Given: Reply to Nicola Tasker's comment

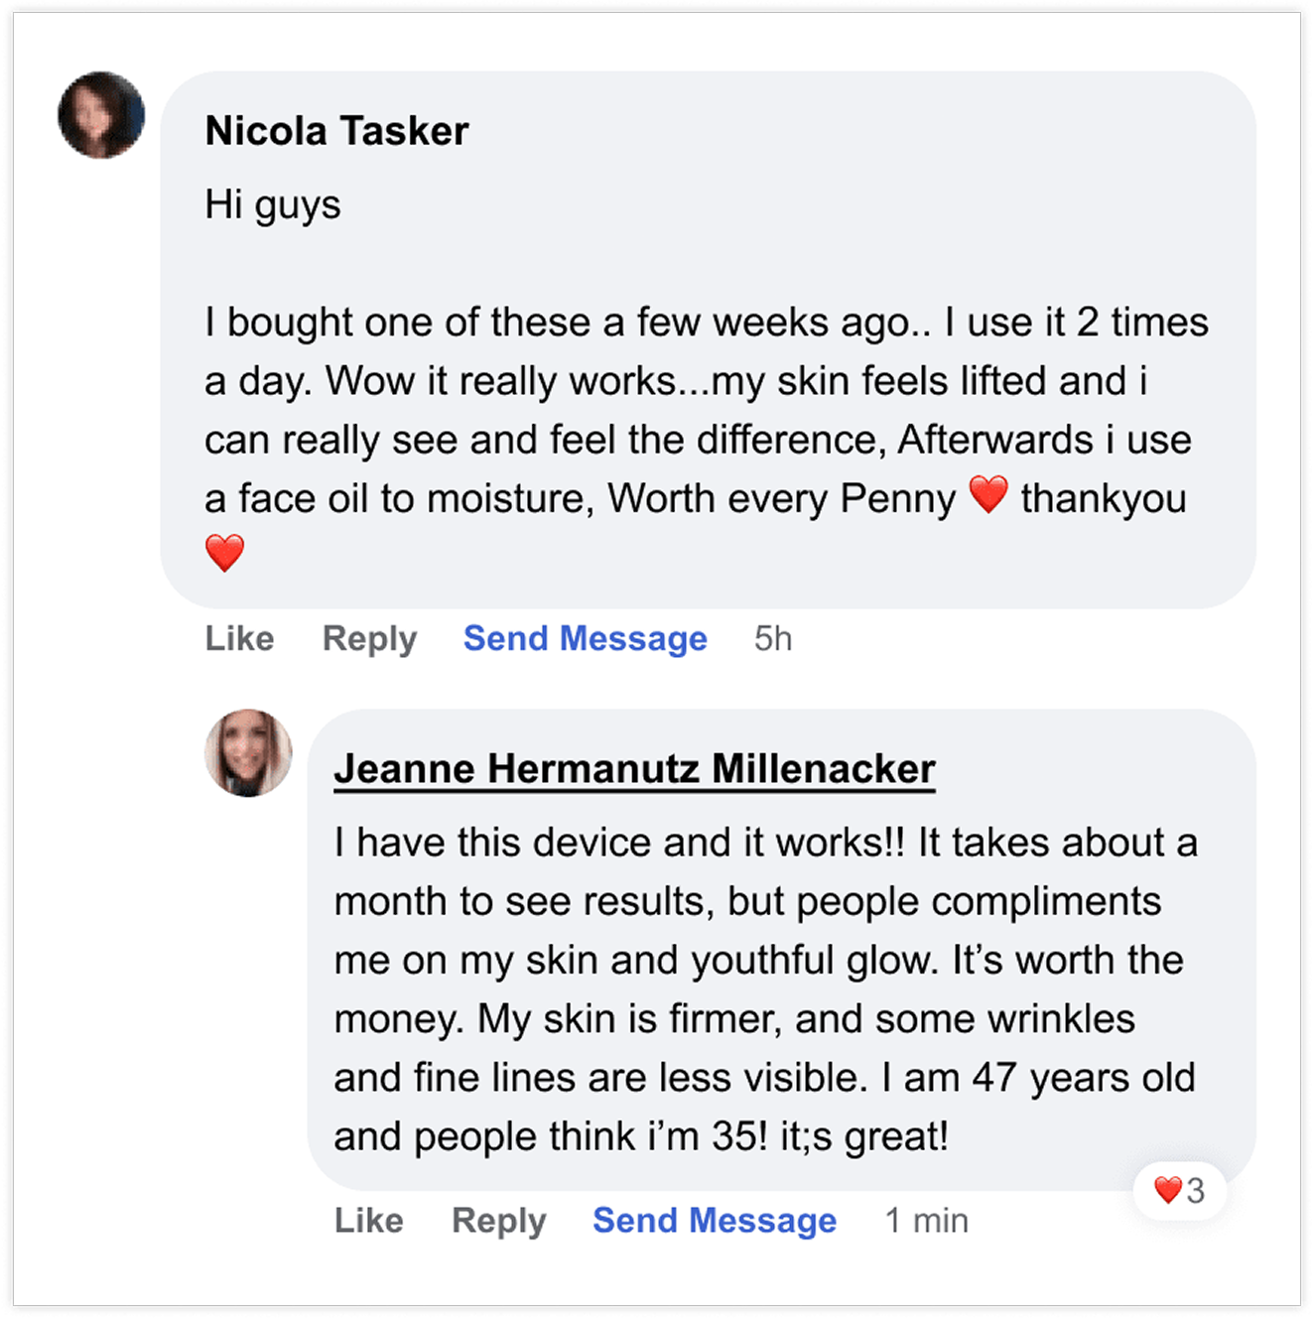Looking at the screenshot, I should click(x=369, y=638).
